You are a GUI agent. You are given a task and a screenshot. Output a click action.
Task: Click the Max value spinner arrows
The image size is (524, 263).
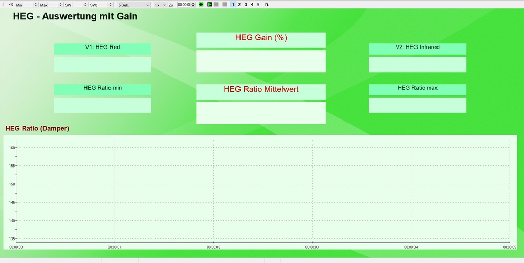tap(60, 5)
